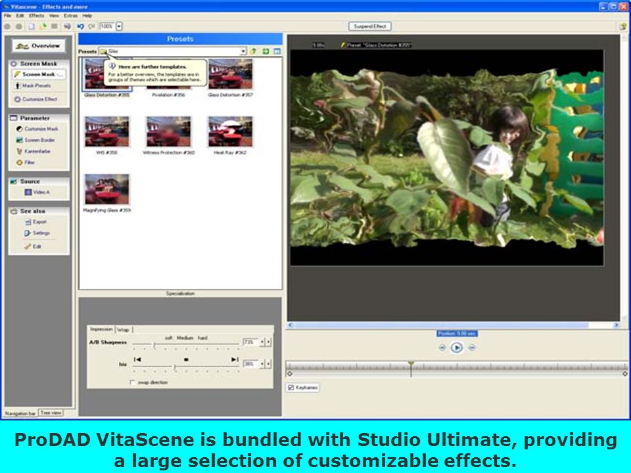631x473 pixels.
Task: Expand the Presets category dropdown
Action: (x=243, y=51)
